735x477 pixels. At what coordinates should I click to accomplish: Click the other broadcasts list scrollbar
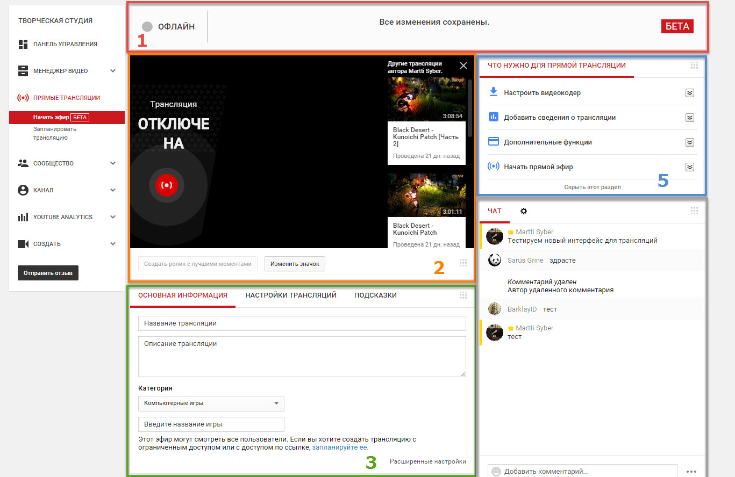pyautogui.click(x=470, y=107)
